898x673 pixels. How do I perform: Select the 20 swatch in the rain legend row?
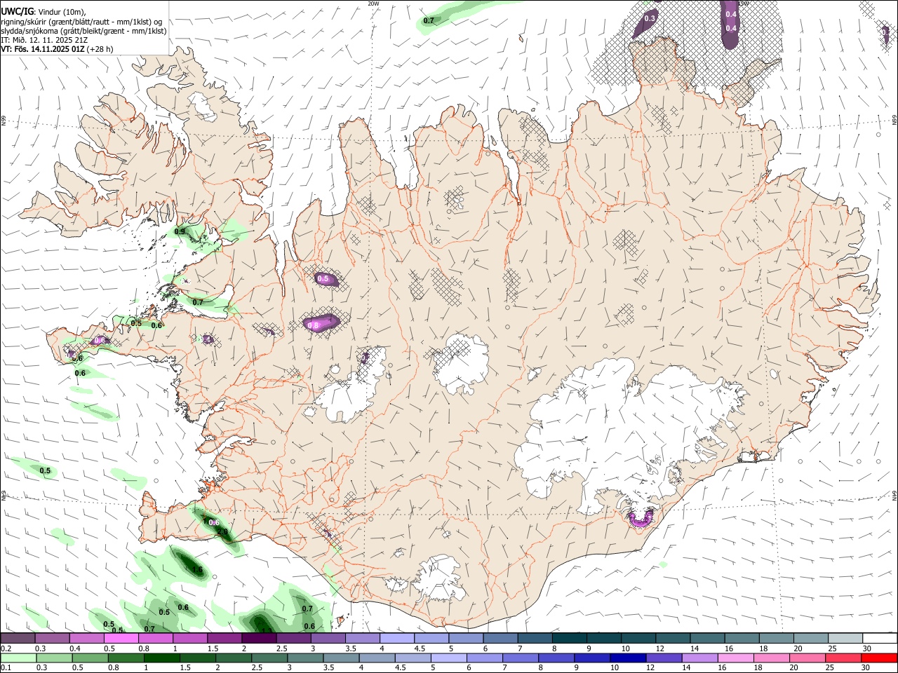(x=807, y=658)
